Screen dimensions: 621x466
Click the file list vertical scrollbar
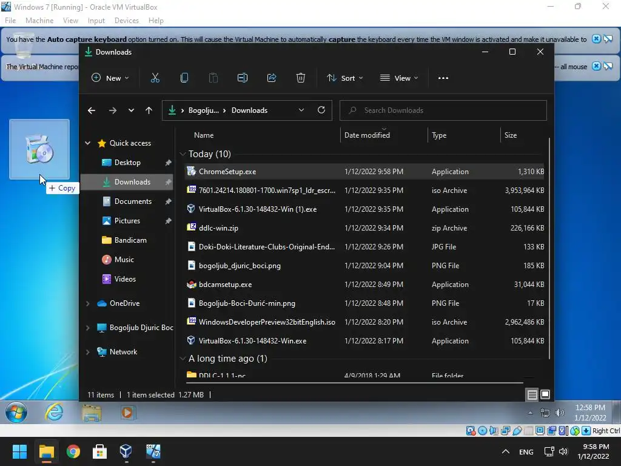point(549,248)
